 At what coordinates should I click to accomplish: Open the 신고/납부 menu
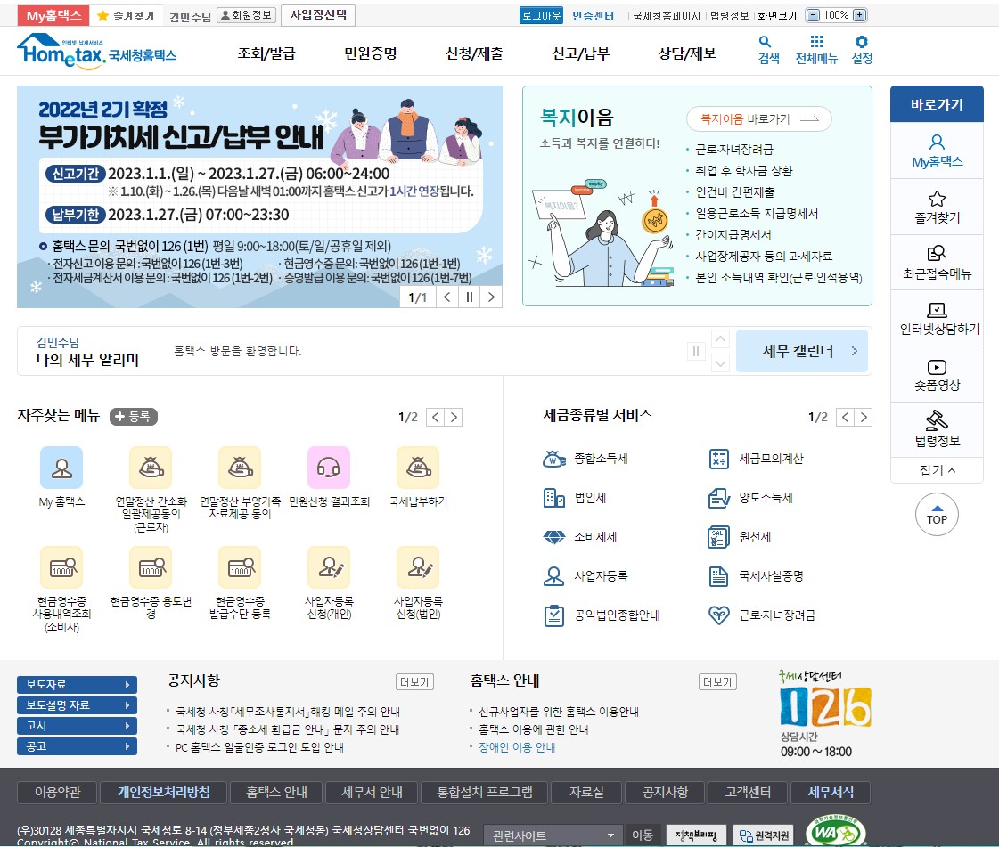580,53
